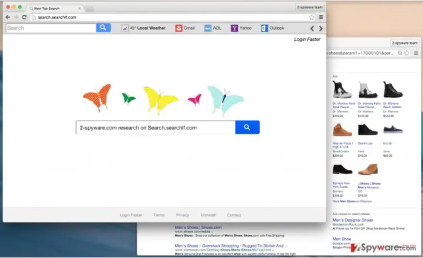
Task: Open the Outlook toolbar shortcut
Action: point(272,28)
